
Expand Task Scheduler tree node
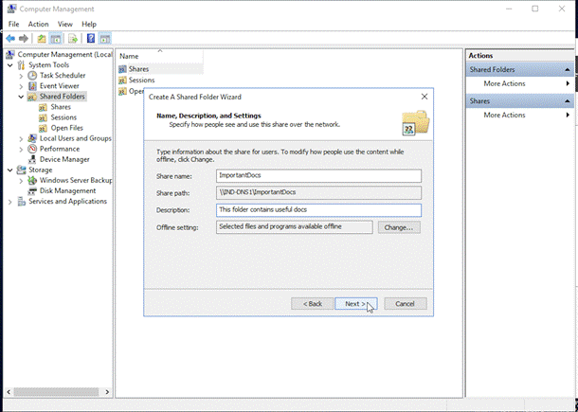(x=21, y=76)
